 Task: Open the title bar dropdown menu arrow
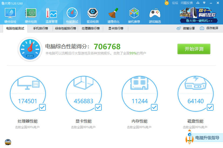click(x=204, y=3)
